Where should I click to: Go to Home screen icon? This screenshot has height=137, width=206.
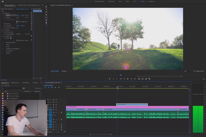3,1
